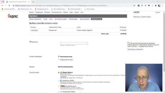Select Яндекс.Деньги payment method
This screenshot has width=165, height=93.
tap(59, 73)
